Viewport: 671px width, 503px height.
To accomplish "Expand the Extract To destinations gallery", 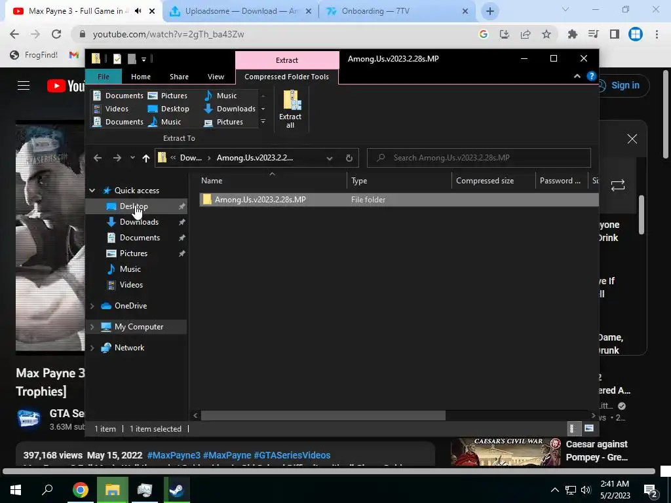I will (263, 122).
